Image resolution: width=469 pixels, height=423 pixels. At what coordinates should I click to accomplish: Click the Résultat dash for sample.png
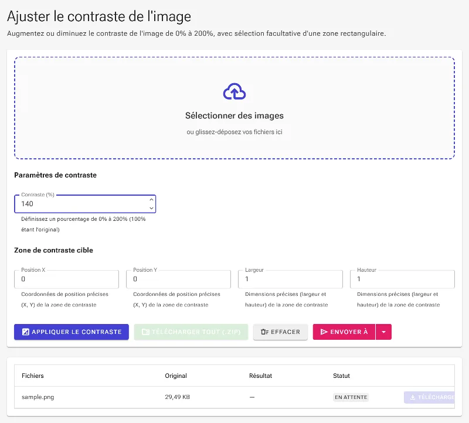[x=252, y=397]
